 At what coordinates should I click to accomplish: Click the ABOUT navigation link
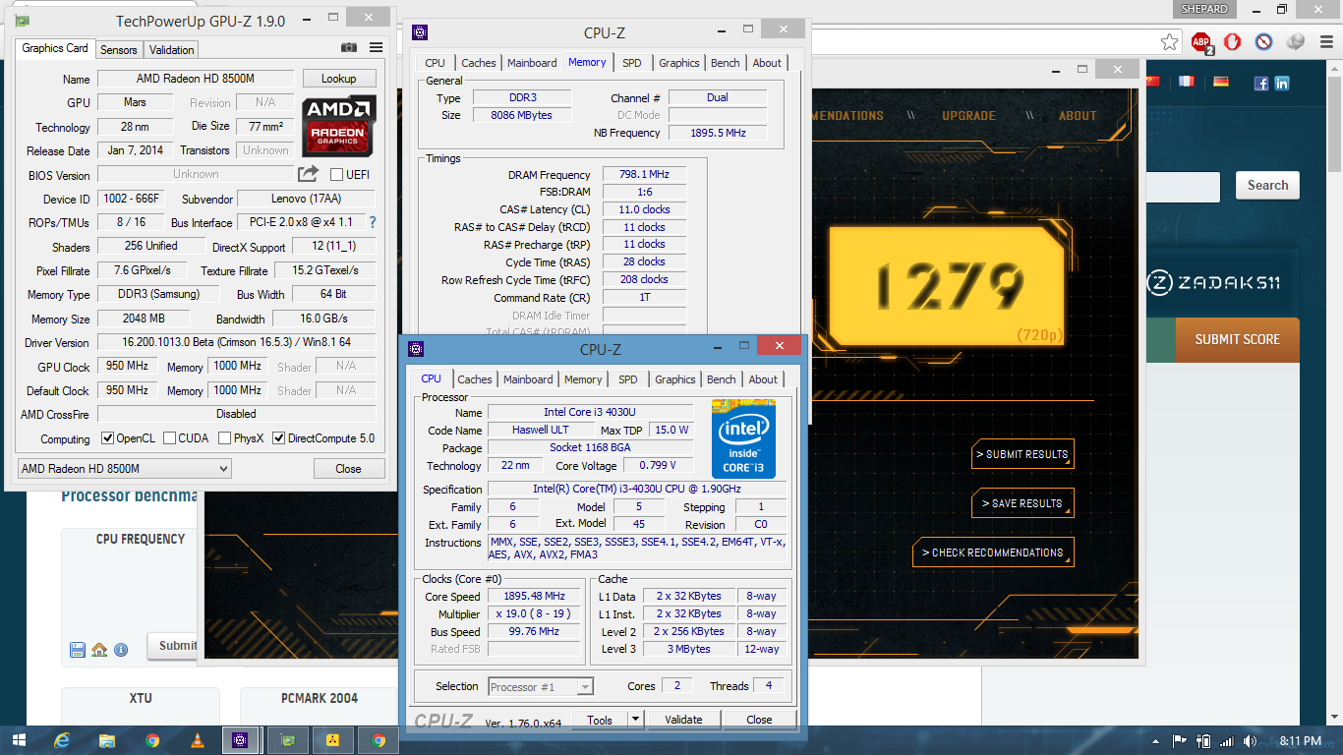pyautogui.click(x=1078, y=115)
